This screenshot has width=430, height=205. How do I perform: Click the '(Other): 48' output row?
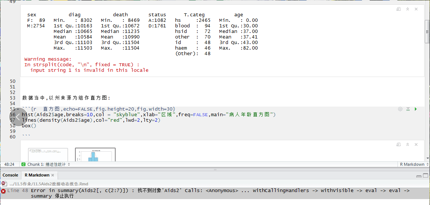click(x=193, y=54)
